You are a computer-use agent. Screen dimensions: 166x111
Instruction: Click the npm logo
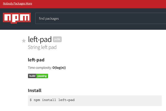17,18
